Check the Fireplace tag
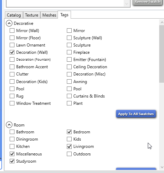Image resolution: width=164 pixels, height=173 pixels. coord(69,52)
